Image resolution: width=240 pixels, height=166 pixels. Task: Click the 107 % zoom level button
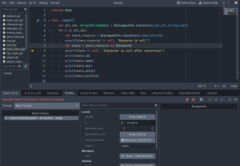(x=201, y=86)
